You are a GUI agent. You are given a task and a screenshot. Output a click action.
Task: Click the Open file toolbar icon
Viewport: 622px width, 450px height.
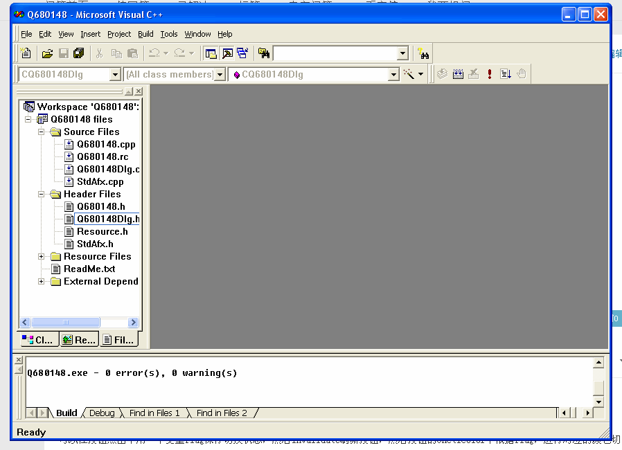click(x=47, y=53)
